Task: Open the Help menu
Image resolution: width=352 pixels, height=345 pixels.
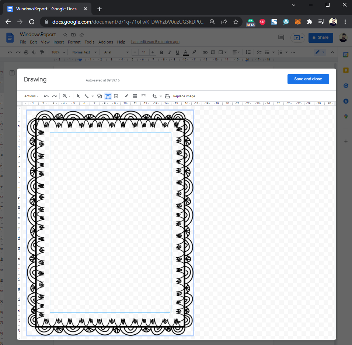Action: [x=121, y=42]
